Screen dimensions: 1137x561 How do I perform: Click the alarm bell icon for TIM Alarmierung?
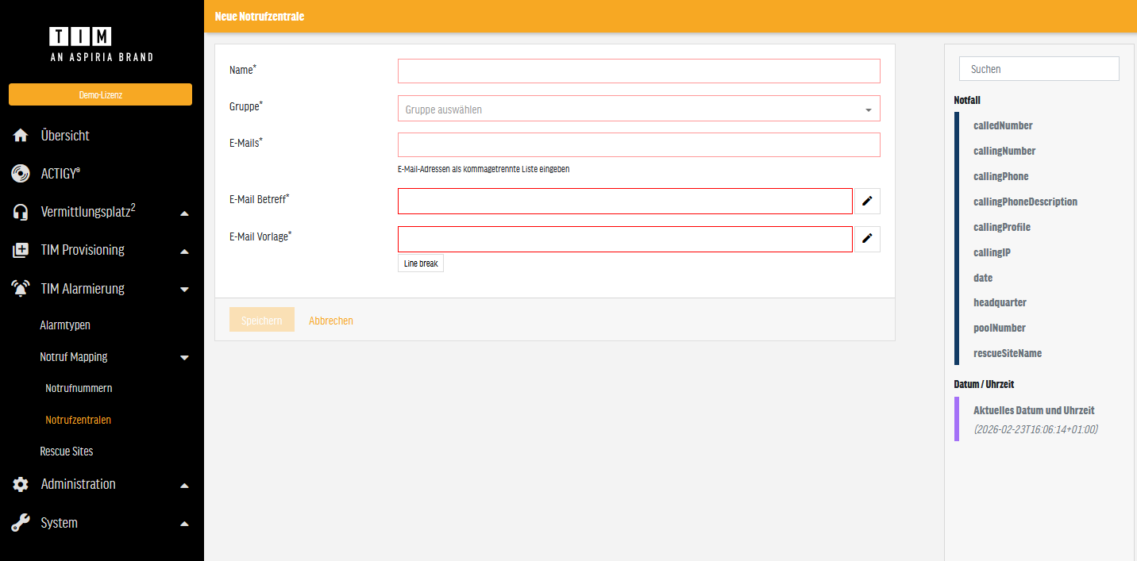pos(21,289)
